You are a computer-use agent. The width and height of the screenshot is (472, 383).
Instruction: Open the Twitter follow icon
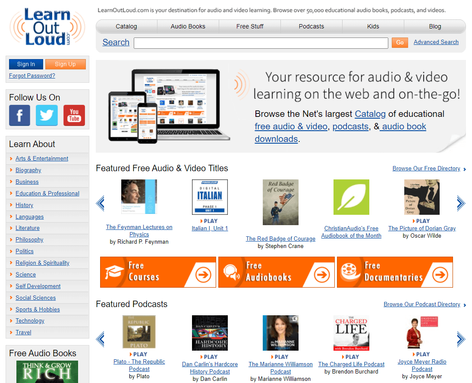click(47, 115)
